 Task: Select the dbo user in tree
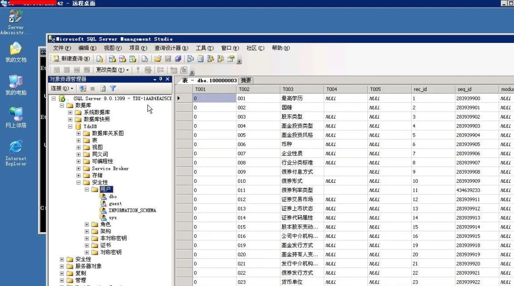coord(113,197)
